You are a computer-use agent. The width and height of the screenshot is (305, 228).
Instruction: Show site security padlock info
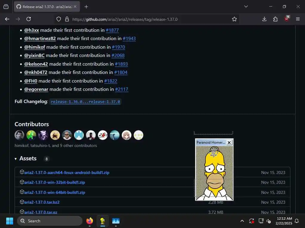(x=67, y=19)
